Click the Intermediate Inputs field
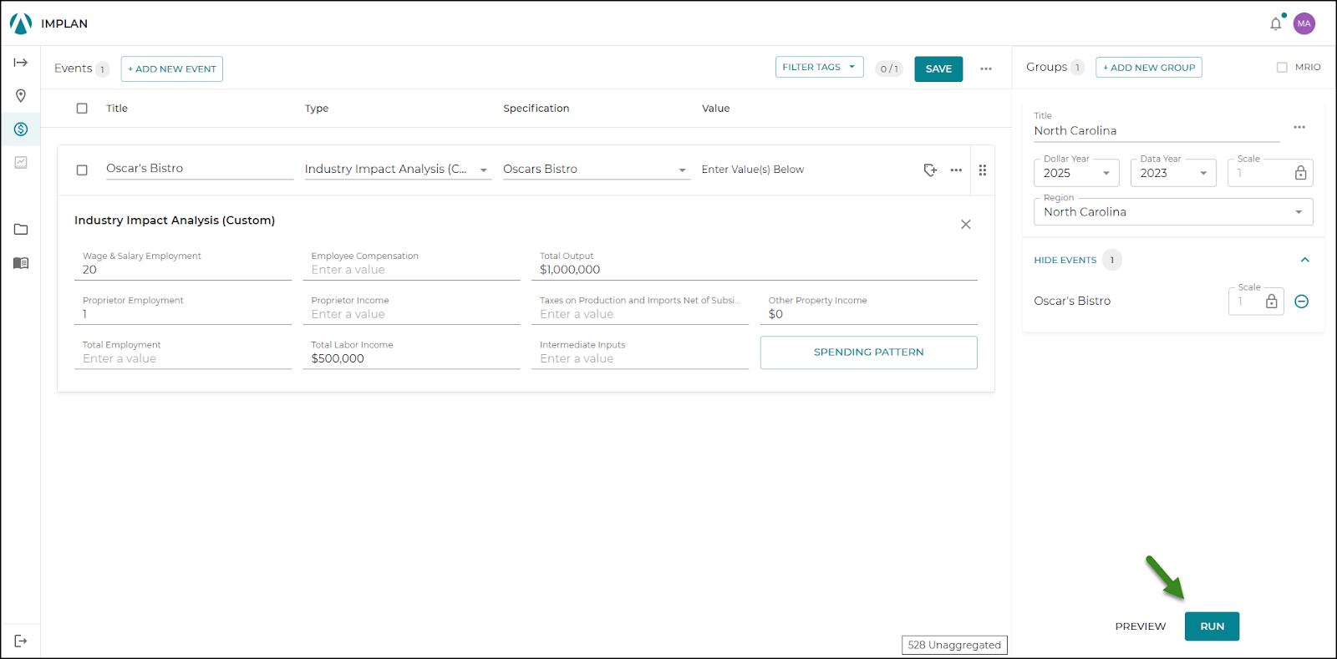The width and height of the screenshot is (1337, 659). point(640,352)
